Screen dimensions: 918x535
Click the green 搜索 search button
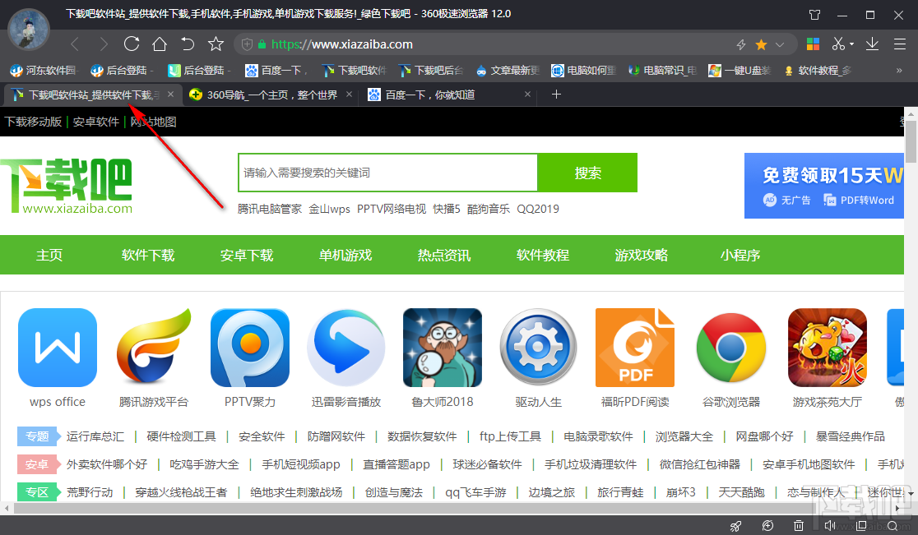pos(587,173)
